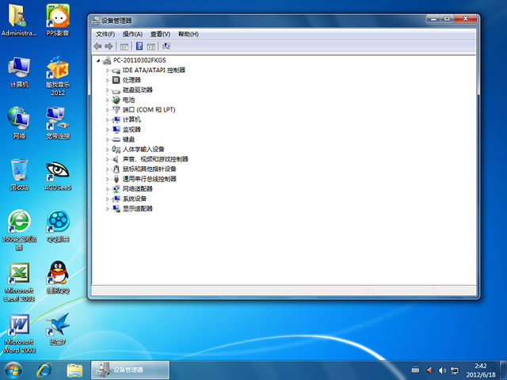
Task: Select 360安全浏览器 desktop icon
Action: 19,224
